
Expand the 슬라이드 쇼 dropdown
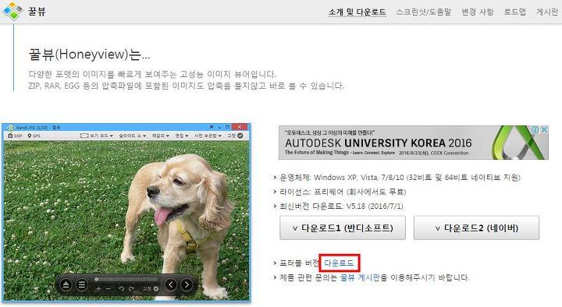132,136
